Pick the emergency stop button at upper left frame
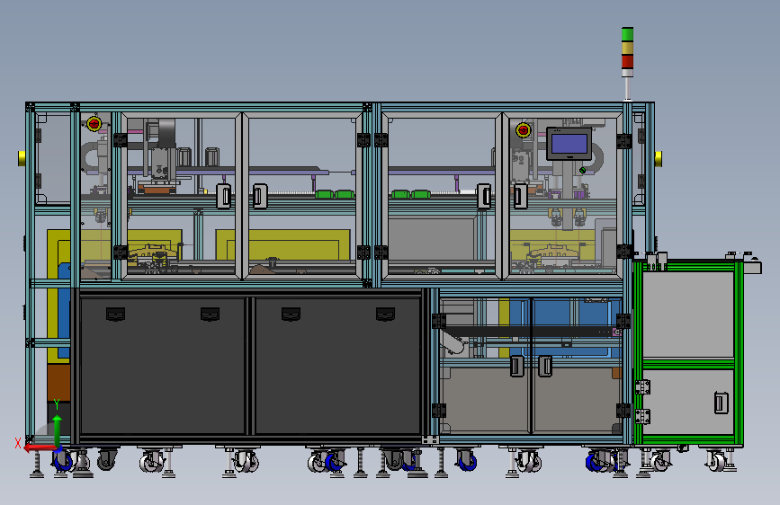Viewport: 780px width, 505px height. point(94,123)
